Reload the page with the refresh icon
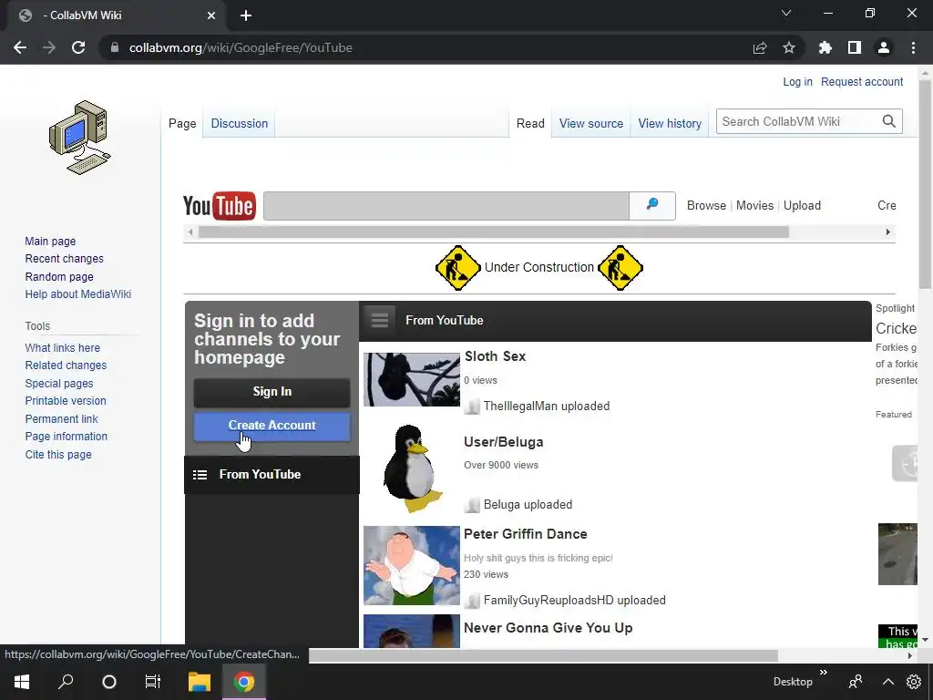The width and height of the screenshot is (933, 700). point(78,47)
